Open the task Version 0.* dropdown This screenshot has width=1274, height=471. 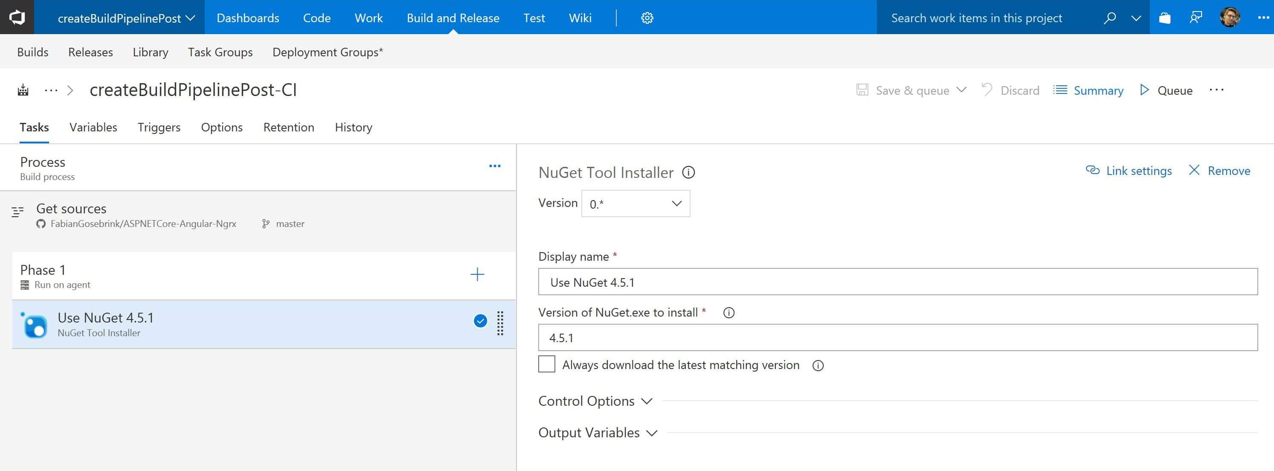click(x=636, y=204)
